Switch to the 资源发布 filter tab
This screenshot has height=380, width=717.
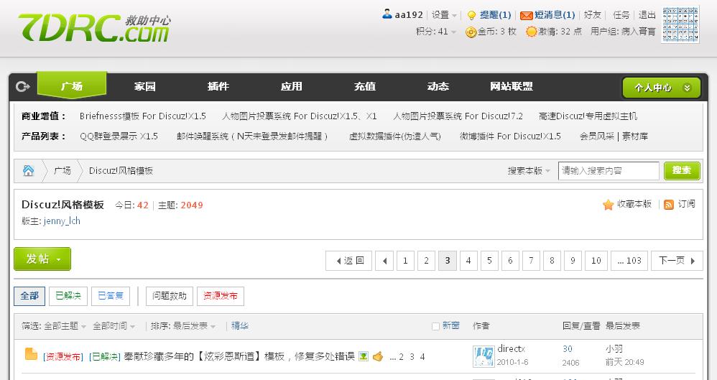(x=221, y=296)
